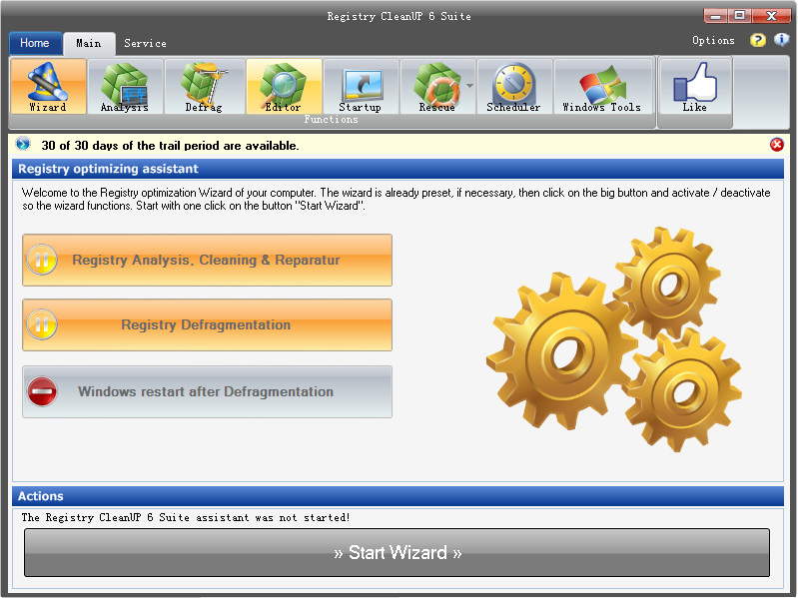Select the Main ribbon tab

tap(89, 44)
